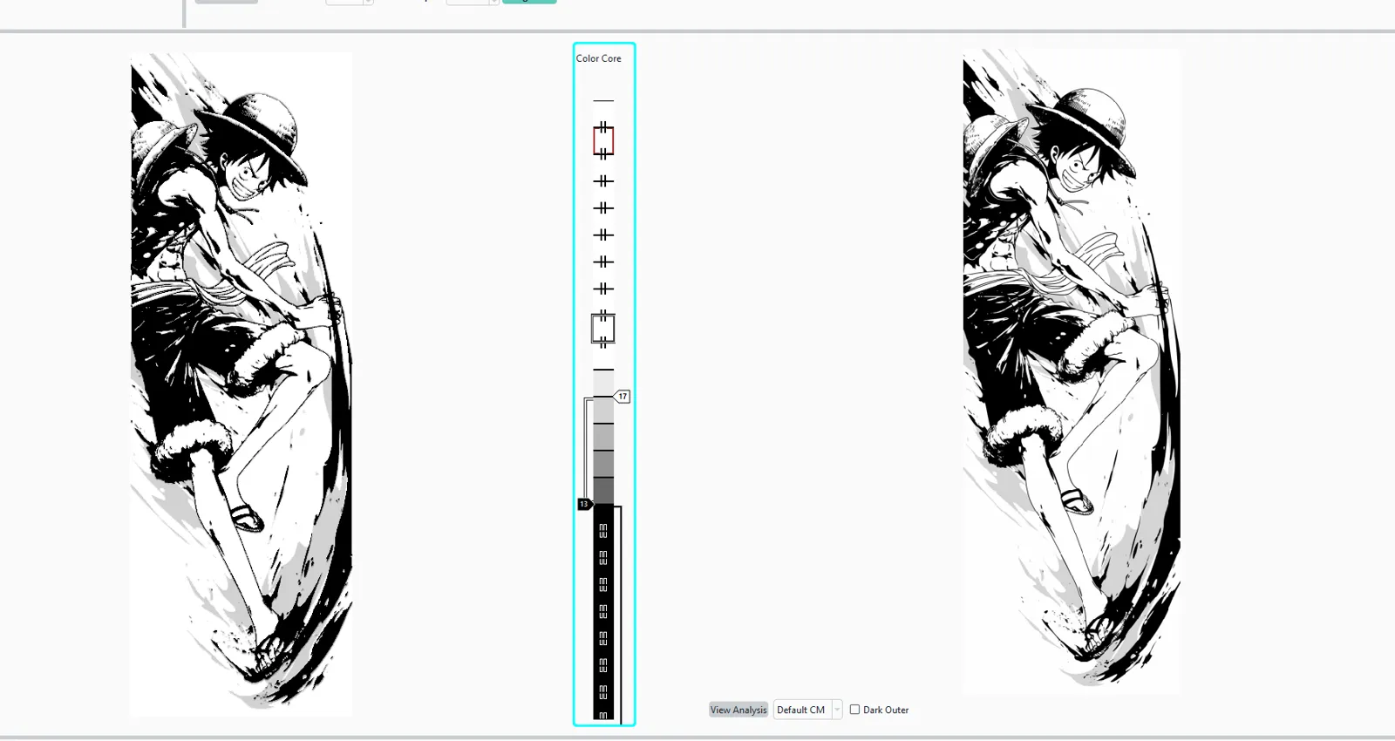Select the white marker labeled 17
Screen dimensions: 1395x741
pyautogui.click(x=623, y=397)
